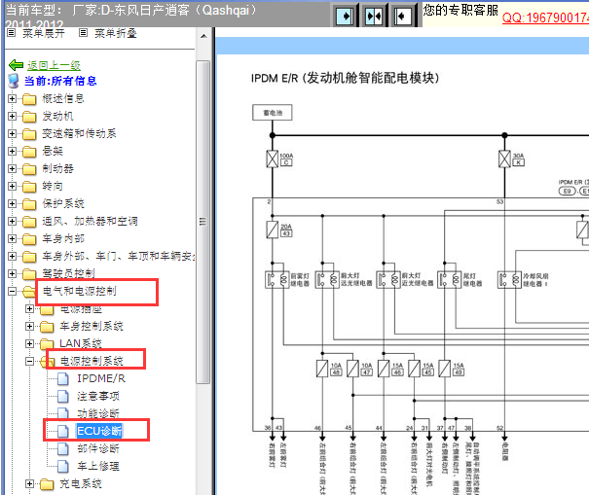Expand the LAN系统 tree node
This screenshot has width=589, height=495.
(x=29, y=343)
